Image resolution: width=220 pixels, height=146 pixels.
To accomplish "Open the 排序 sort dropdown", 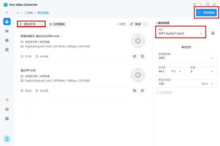I will pyautogui.click(x=138, y=24).
